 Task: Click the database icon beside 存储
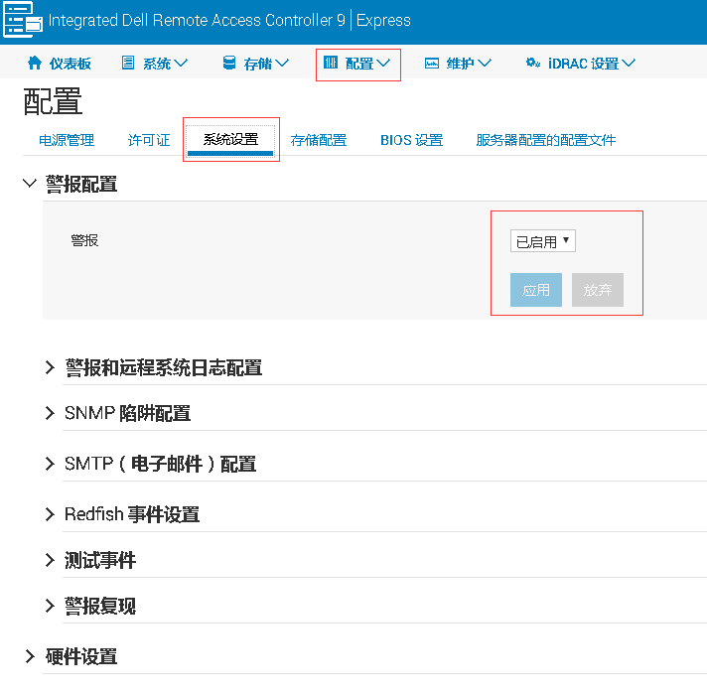tap(229, 63)
